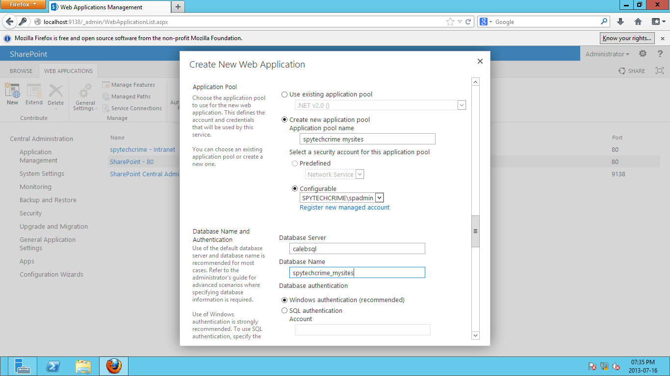Click the SHARE icon button
This screenshot has height=376, width=670.
tap(632, 71)
